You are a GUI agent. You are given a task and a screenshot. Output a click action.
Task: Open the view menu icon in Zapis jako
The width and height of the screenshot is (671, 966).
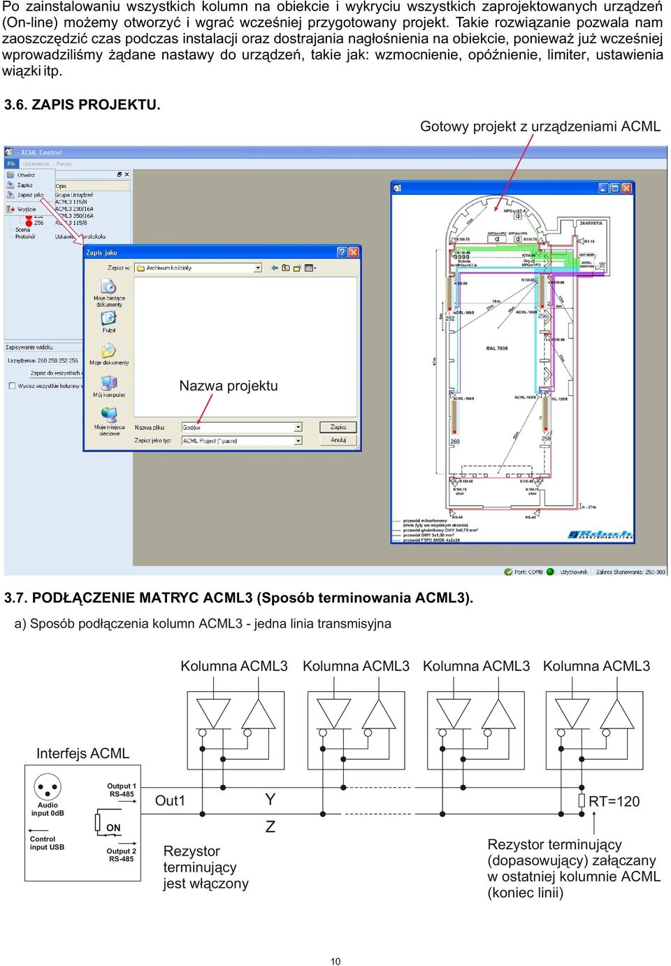310,268
